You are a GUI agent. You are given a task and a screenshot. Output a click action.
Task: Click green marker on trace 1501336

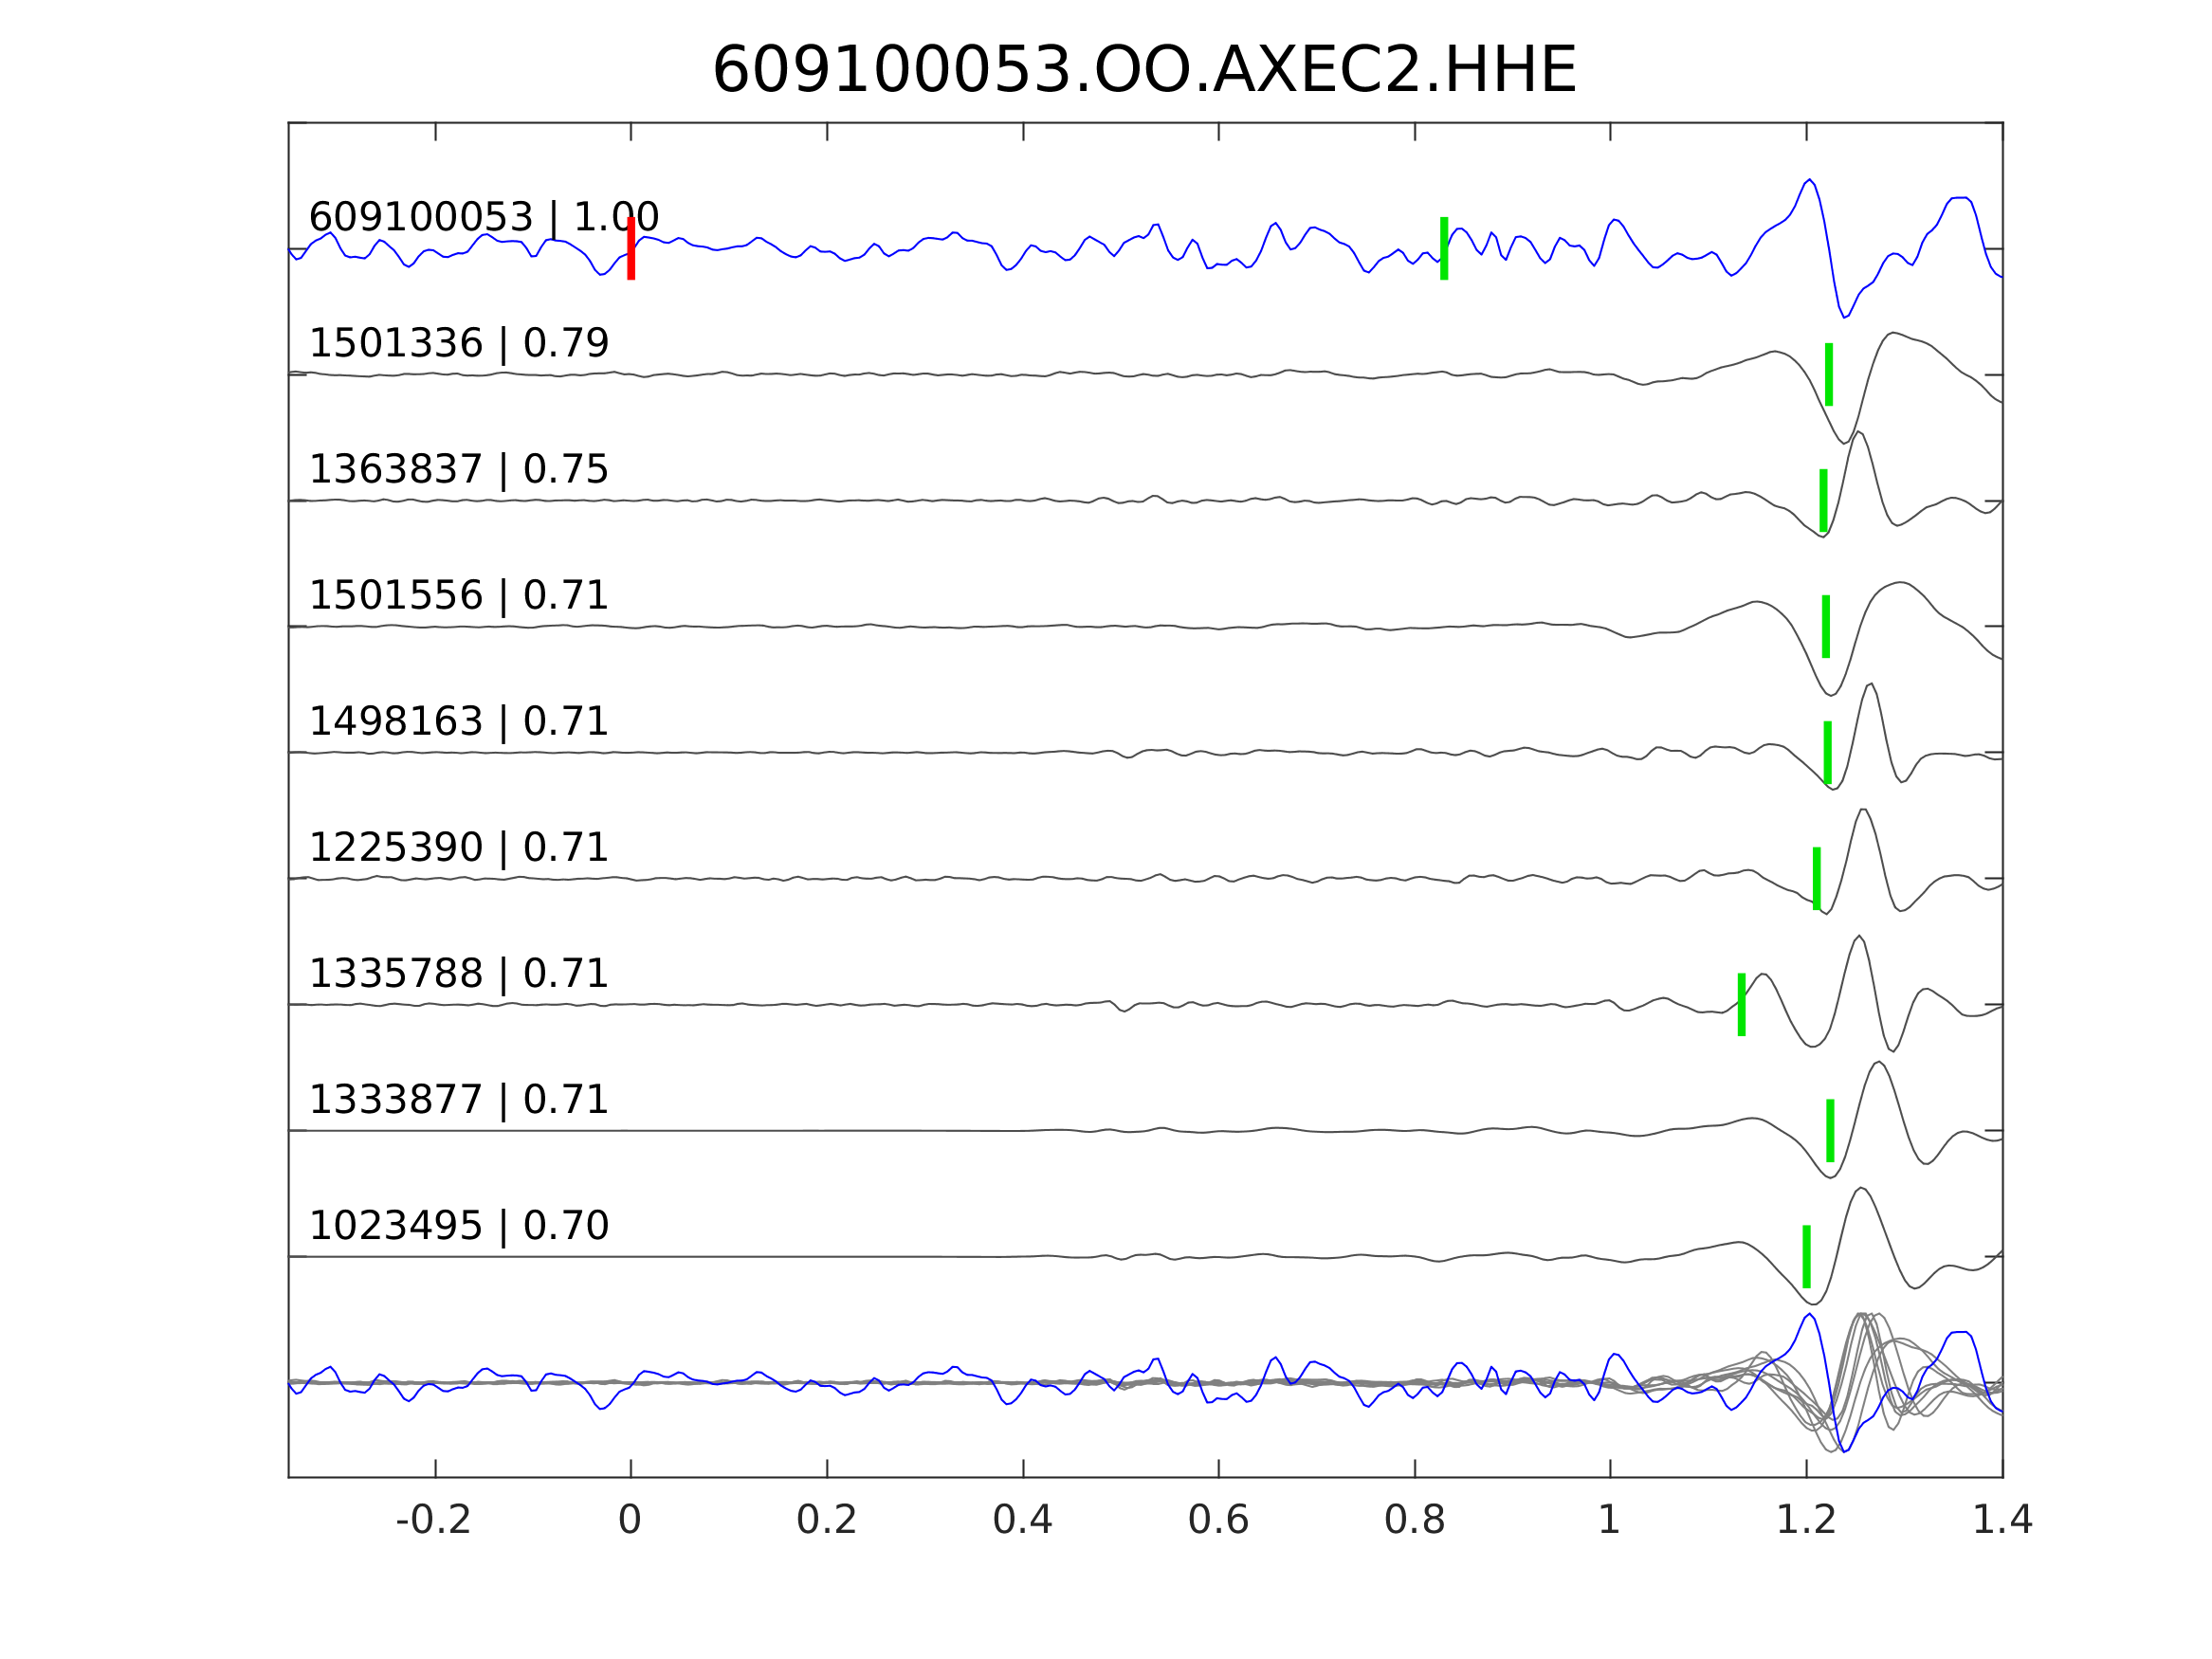[1829, 374]
